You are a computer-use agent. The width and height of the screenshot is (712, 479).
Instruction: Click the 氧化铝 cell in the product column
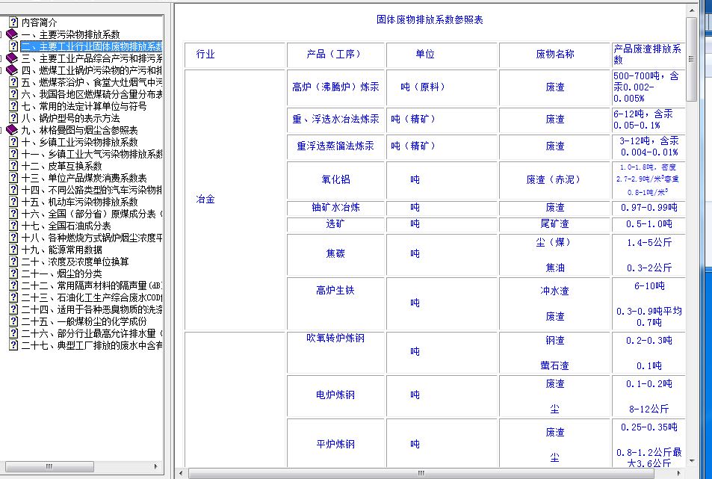335,180
